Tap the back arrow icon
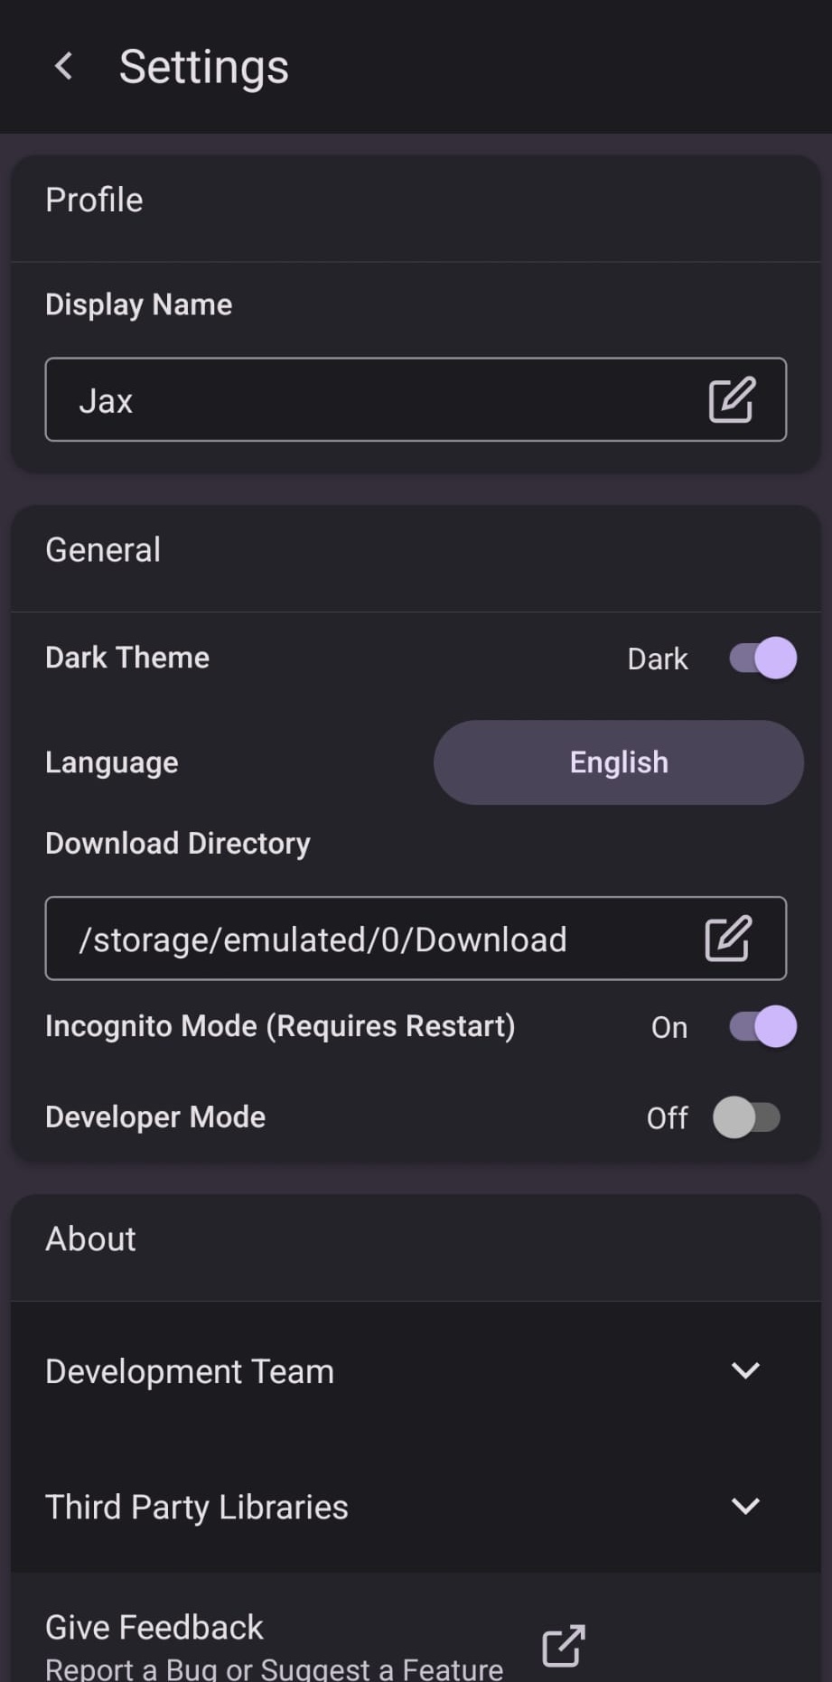Viewport: 832px width, 1682px height. pyautogui.click(x=63, y=66)
